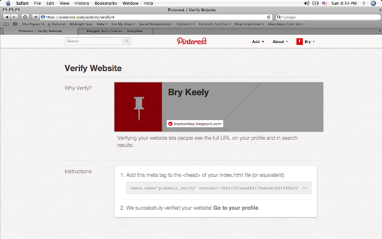Open Spotlight search icon
The height and width of the screenshot is (239, 382).
373,3
